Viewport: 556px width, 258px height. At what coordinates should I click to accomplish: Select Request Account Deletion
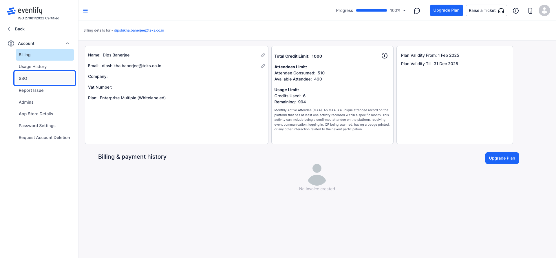click(x=44, y=138)
